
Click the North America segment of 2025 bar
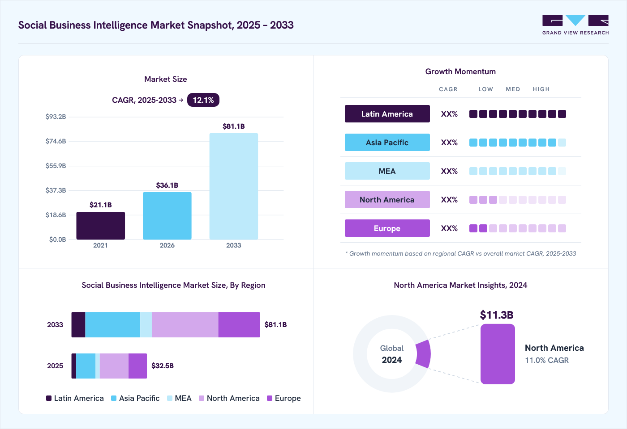point(114,366)
